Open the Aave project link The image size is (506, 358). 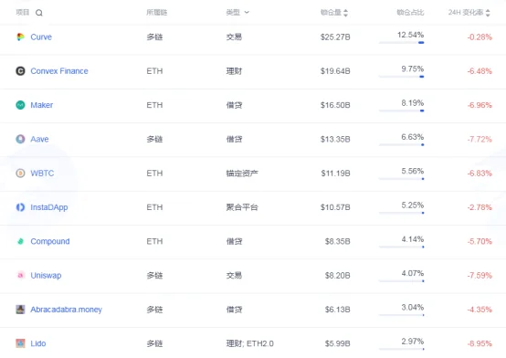click(39, 139)
